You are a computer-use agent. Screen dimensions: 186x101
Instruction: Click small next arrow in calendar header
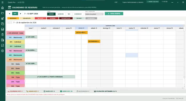point(11,23)
